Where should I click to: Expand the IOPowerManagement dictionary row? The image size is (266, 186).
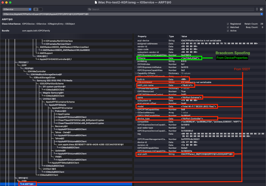pos(136,88)
